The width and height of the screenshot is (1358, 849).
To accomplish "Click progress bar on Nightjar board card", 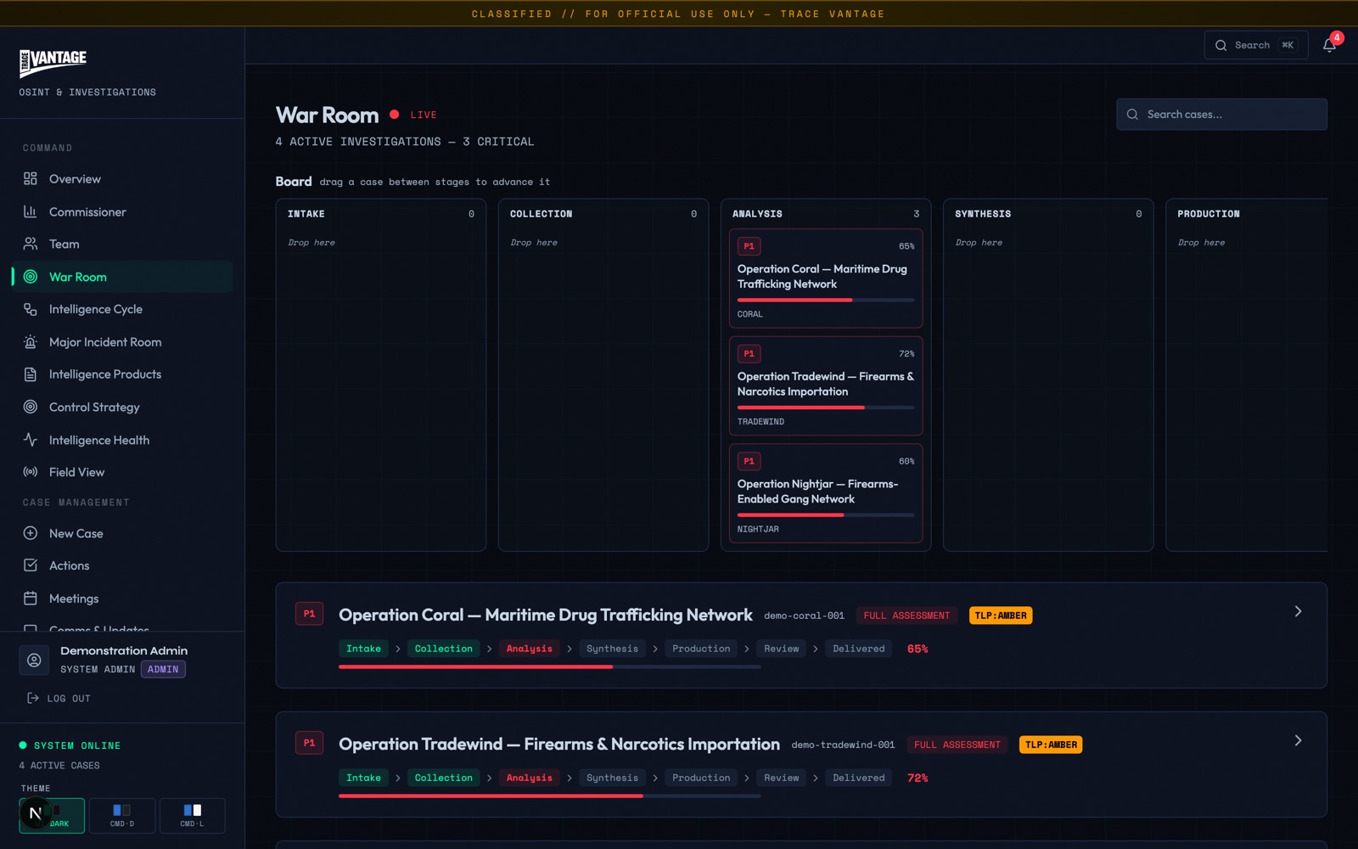I will click(826, 514).
